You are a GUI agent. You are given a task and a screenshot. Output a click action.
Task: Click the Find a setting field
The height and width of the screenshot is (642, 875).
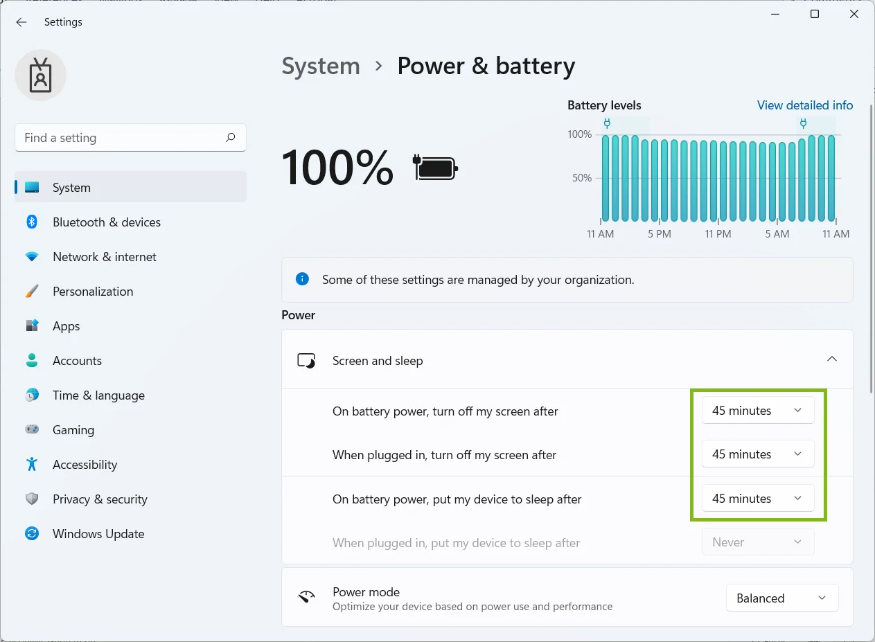click(x=130, y=138)
